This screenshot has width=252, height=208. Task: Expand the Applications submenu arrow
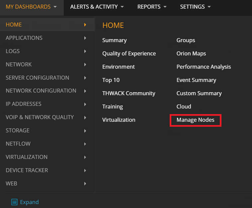[85, 38]
